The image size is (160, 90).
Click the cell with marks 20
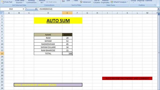67,38
